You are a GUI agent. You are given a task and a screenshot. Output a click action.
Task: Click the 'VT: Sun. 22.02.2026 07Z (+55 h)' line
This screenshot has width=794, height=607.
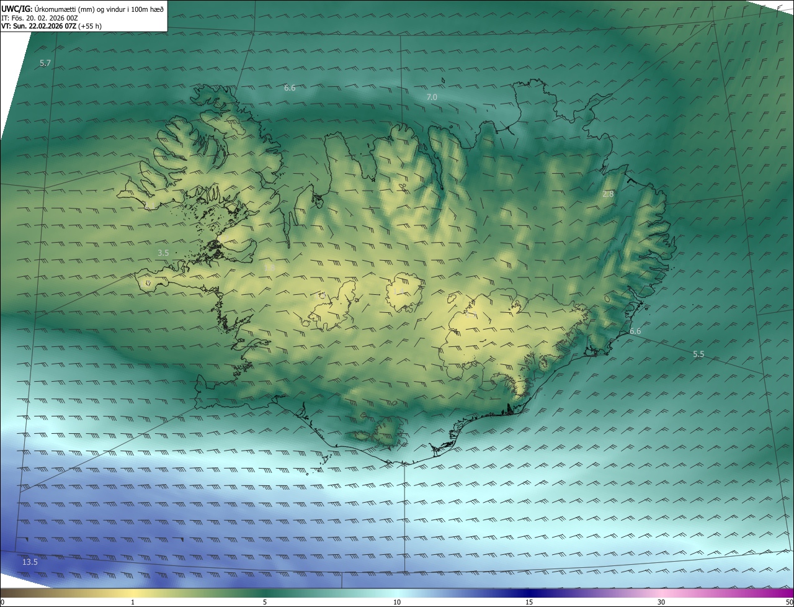tap(51, 26)
